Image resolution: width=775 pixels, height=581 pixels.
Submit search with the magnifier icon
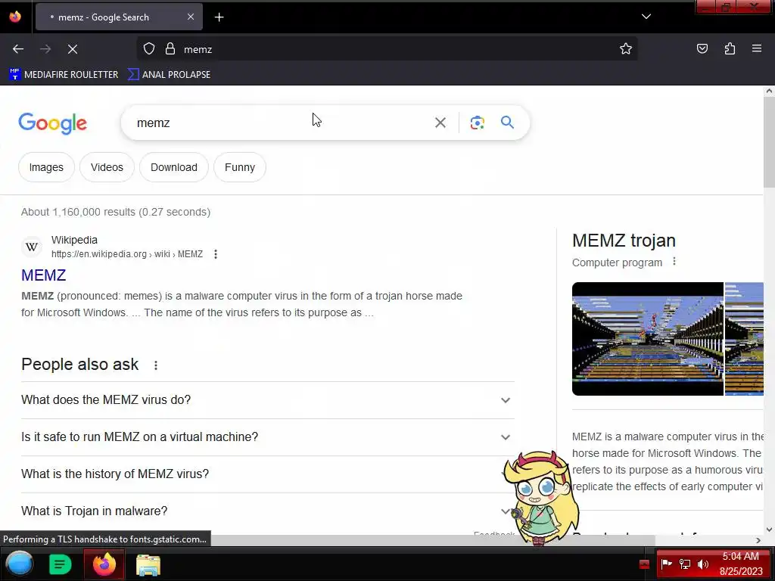507,123
